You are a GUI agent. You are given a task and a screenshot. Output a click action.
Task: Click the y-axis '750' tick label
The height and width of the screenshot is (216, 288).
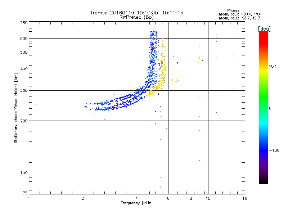(x=24, y=23)
